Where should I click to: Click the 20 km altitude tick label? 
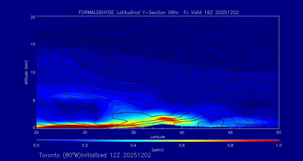point(32,17)
